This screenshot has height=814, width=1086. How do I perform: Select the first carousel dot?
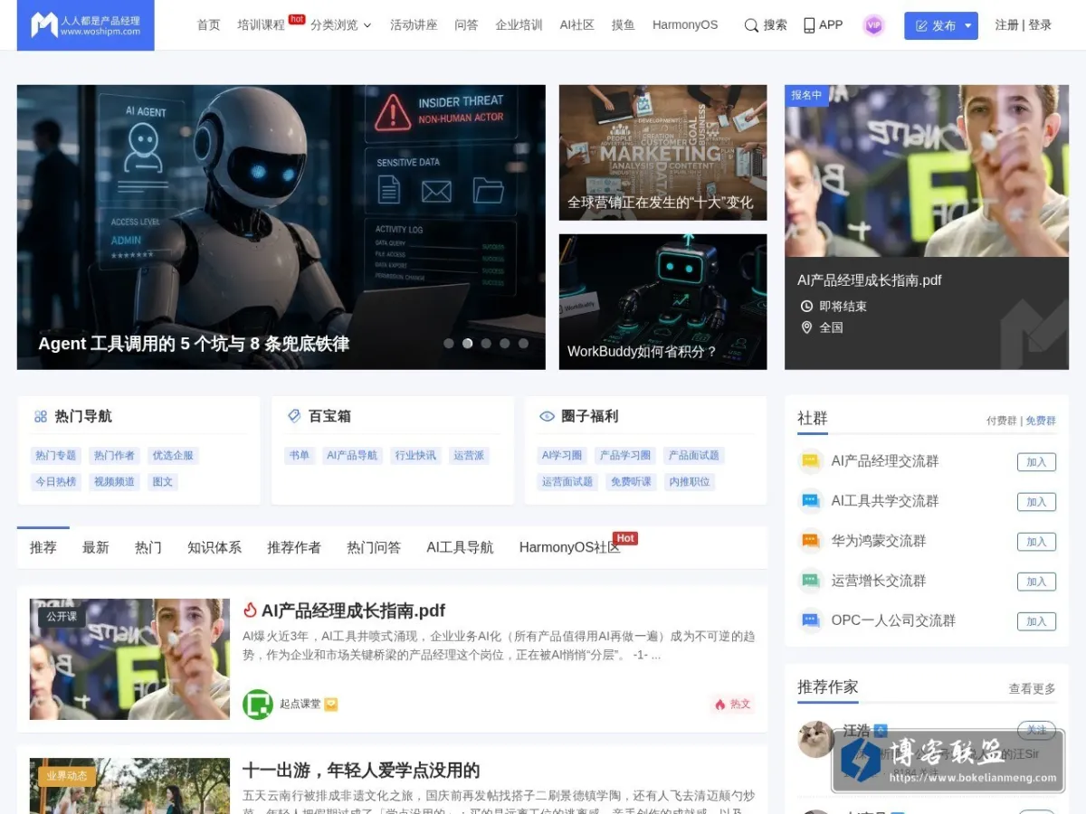449,344
